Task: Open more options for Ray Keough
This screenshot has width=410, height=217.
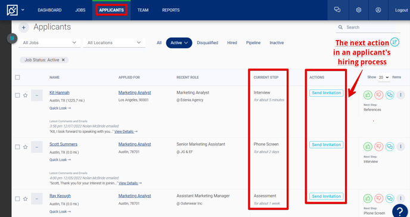Action: (x=400, y=198)
